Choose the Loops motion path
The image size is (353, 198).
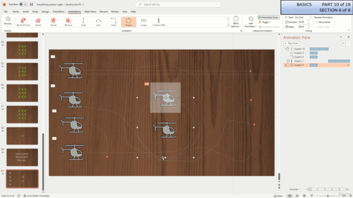pos(143,22)
